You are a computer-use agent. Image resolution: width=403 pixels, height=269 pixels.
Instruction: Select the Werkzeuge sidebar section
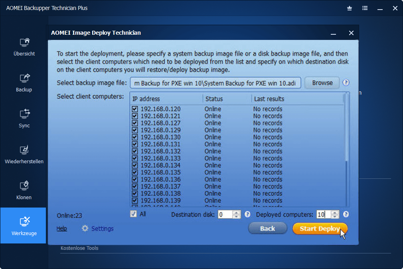[23, 225]
